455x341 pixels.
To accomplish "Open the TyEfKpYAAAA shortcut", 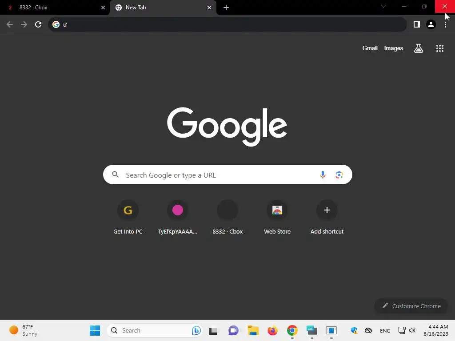I will 178,218.
